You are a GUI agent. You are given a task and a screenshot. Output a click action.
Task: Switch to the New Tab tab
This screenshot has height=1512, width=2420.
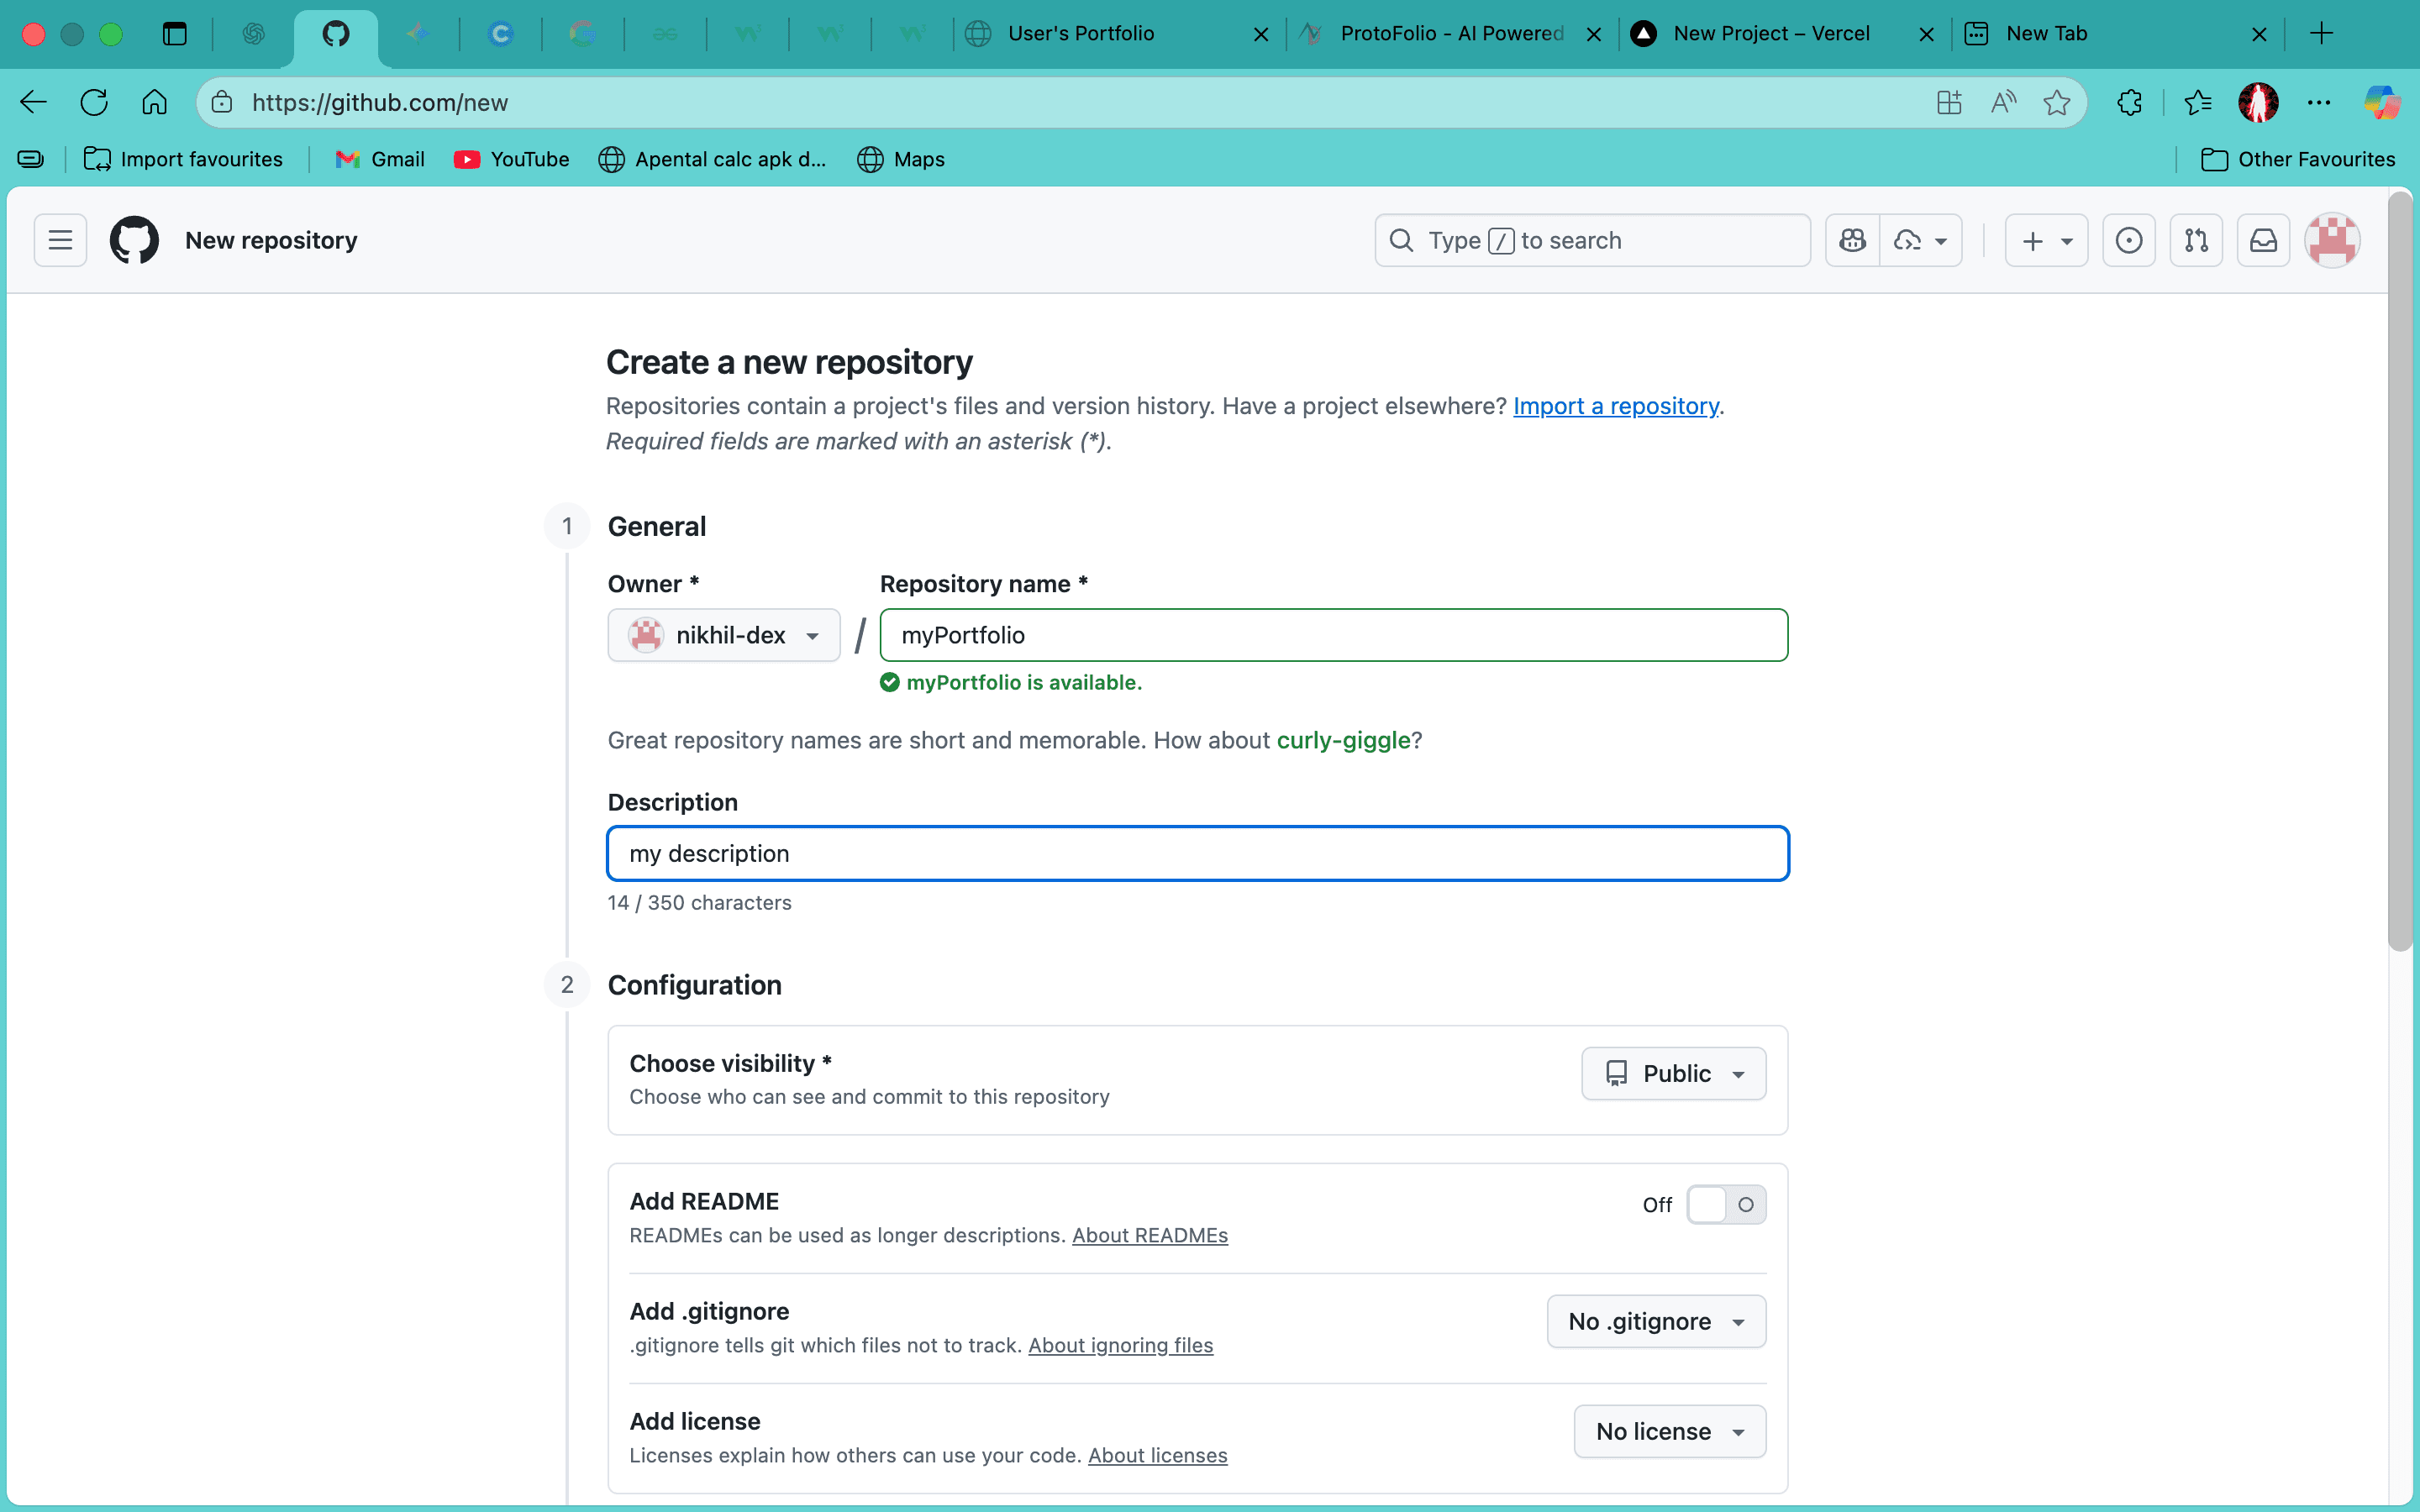pyautogui.click(x=2047, y=34)
